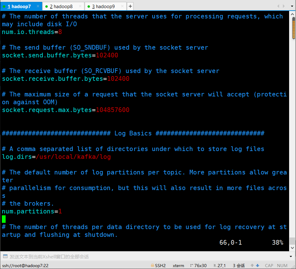This screenshot has height=269, width=296.
Task: Go to previous tabs with left arrow
Action: [278, 6]
